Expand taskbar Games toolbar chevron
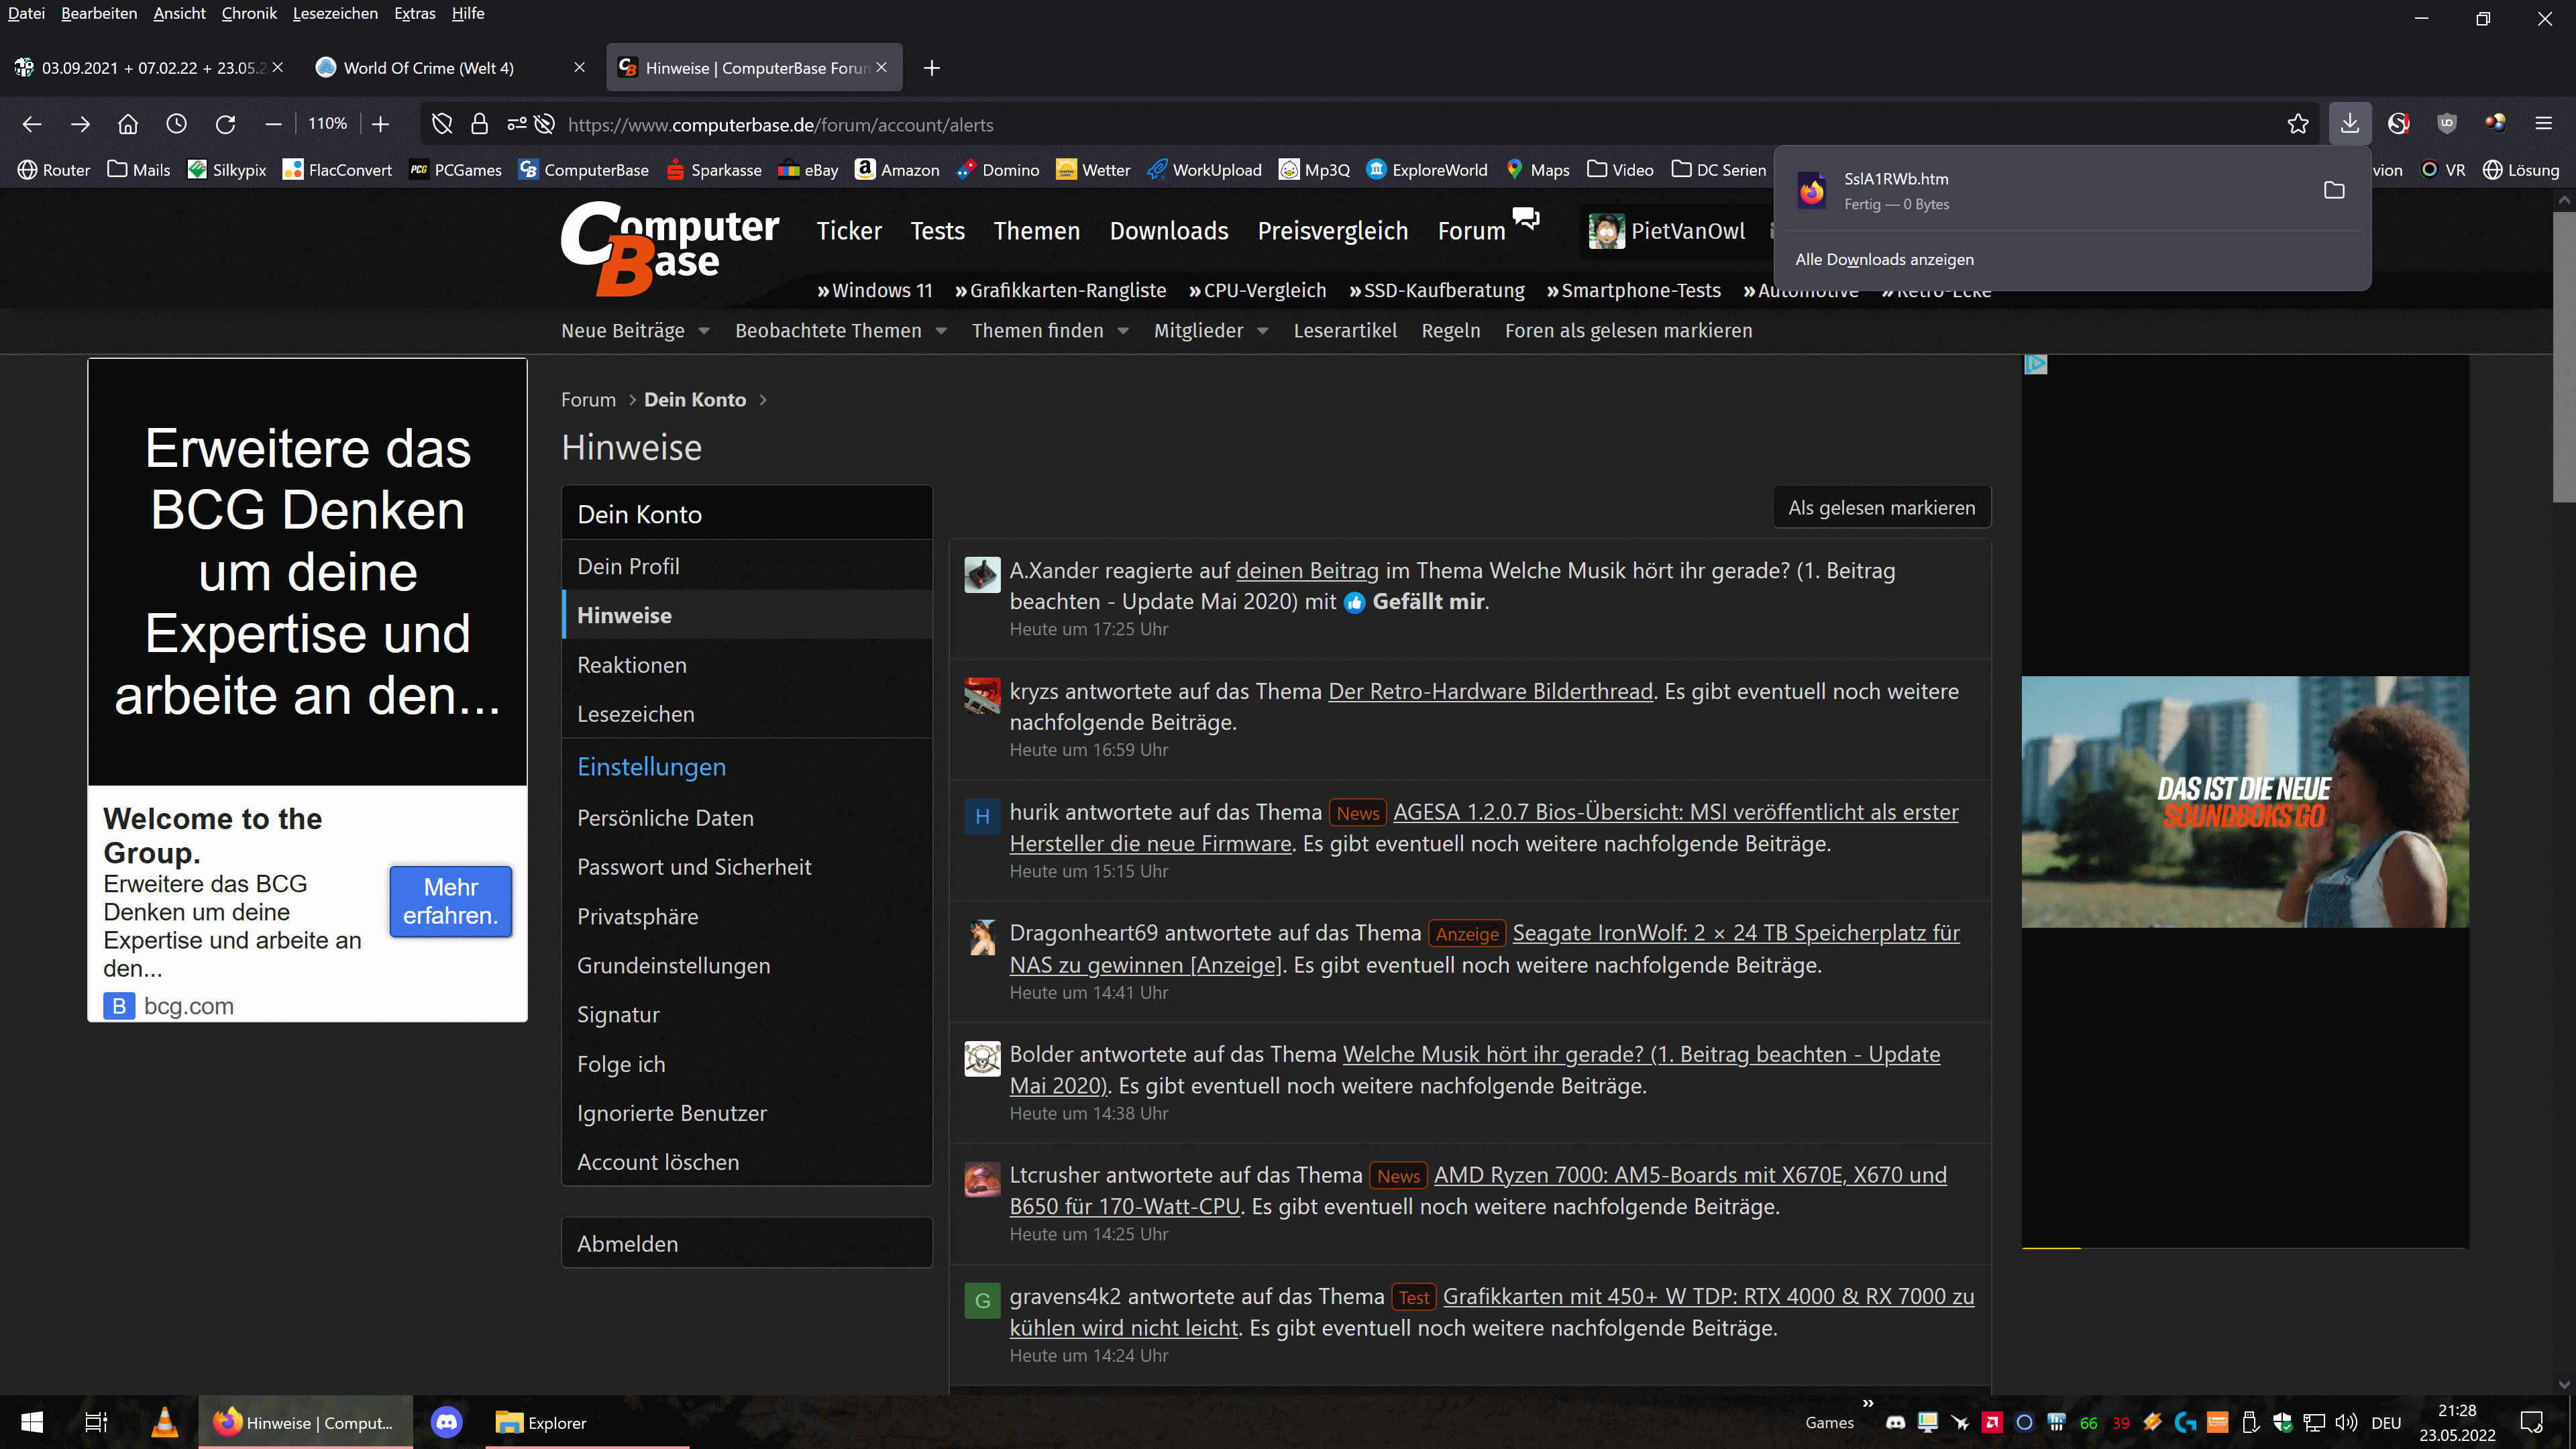Screen dimensions: 2576x1449 point(1867,1403)
